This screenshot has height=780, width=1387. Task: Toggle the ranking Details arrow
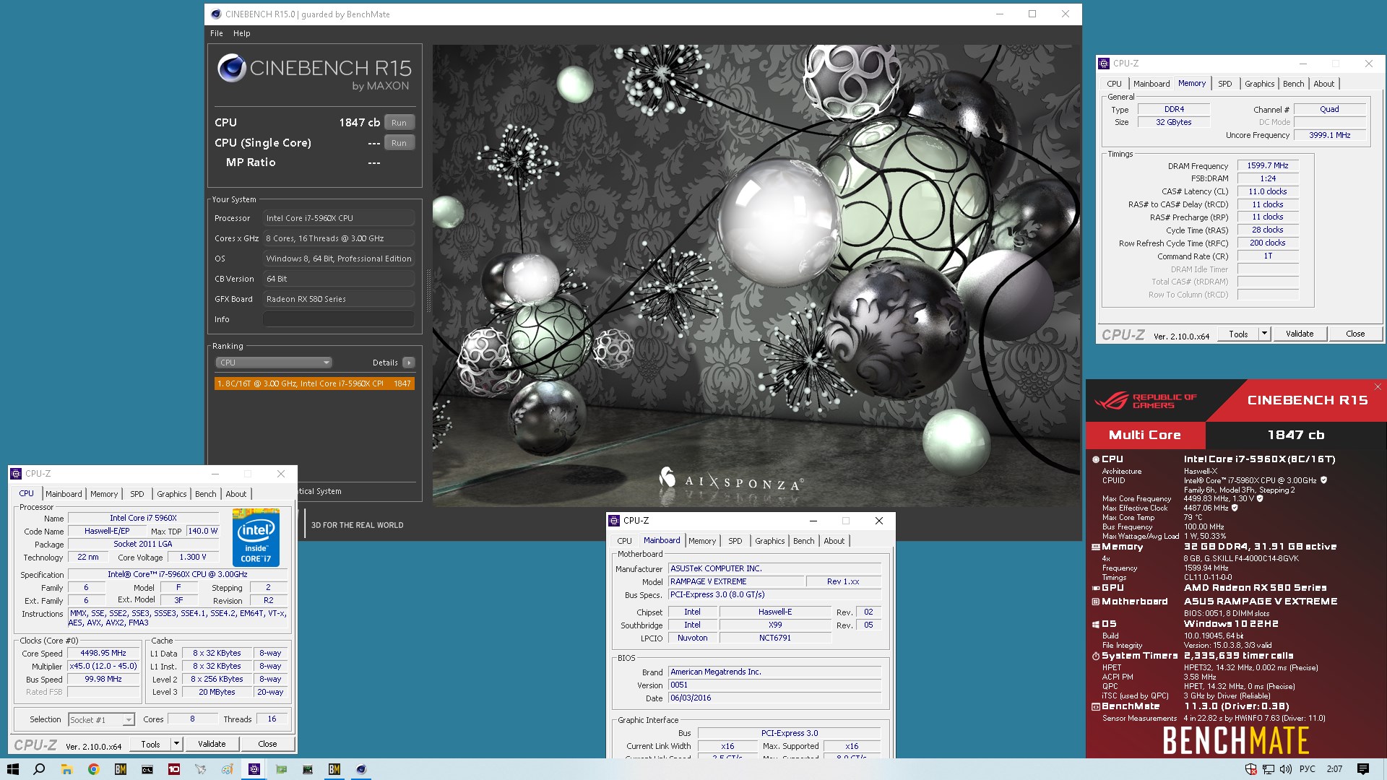click(409, 363)
